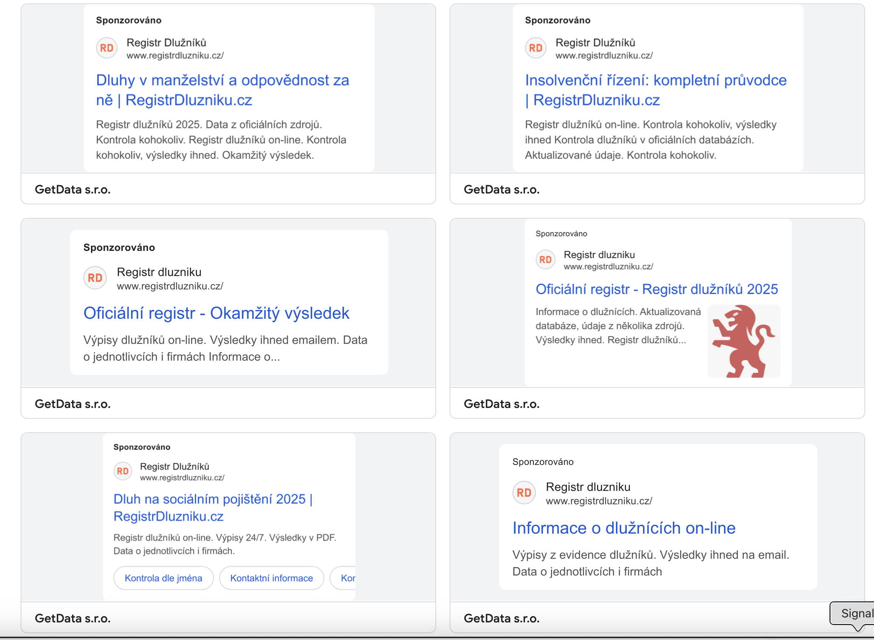
Task: Click 'Sponzorováno' label in Informace o dlužnících ad
Action: click(x=543, y=462)
